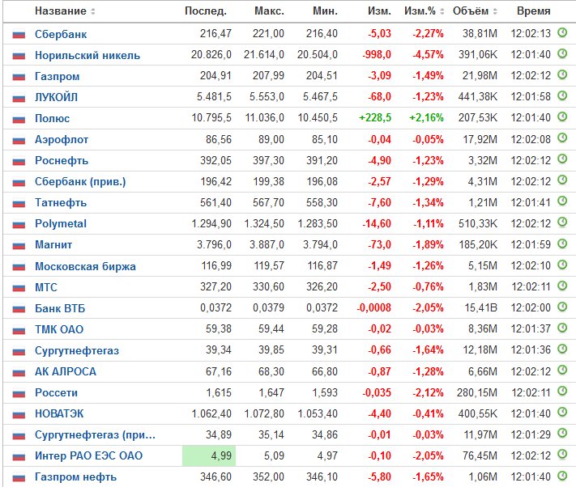Click the clock icon in Банк ВТБ row
This screenshot has height=487, width=576.
tap(562, 307)
